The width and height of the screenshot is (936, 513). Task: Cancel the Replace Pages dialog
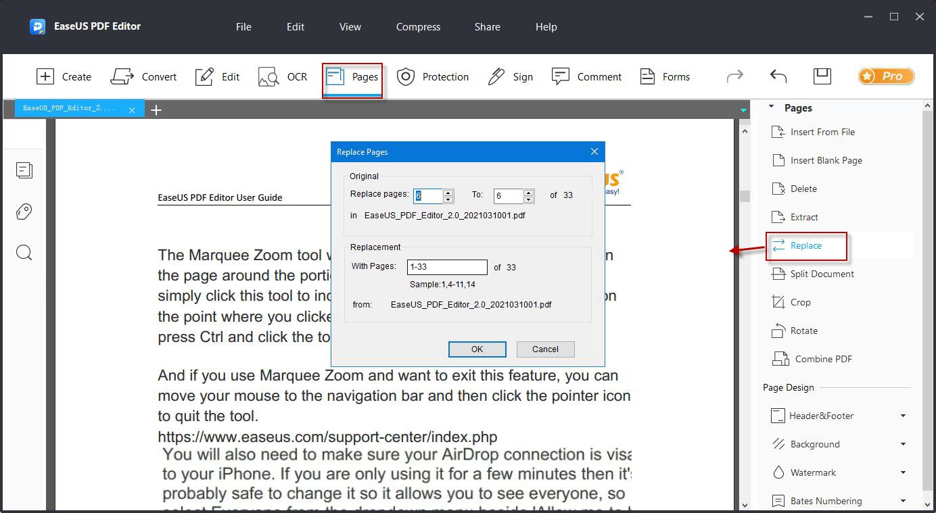tap(545, 349)
